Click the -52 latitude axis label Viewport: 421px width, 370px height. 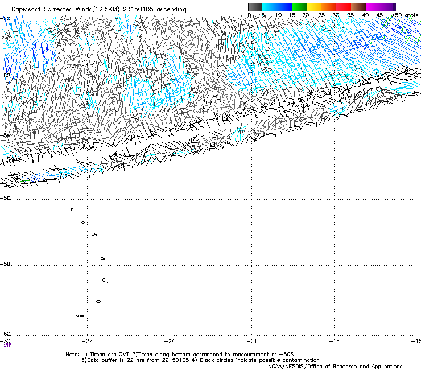pyautogui.click(x=6, y=75)
